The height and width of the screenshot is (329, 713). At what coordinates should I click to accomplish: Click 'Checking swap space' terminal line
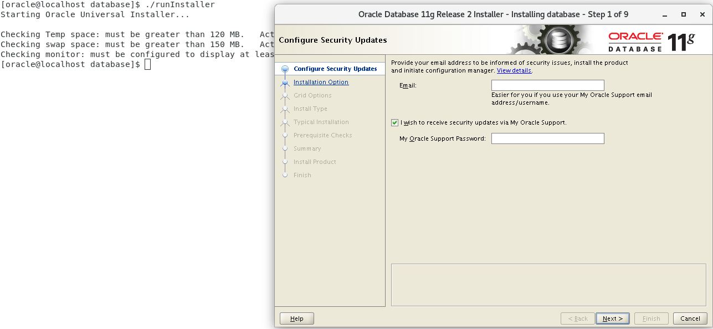pos(137,44)
